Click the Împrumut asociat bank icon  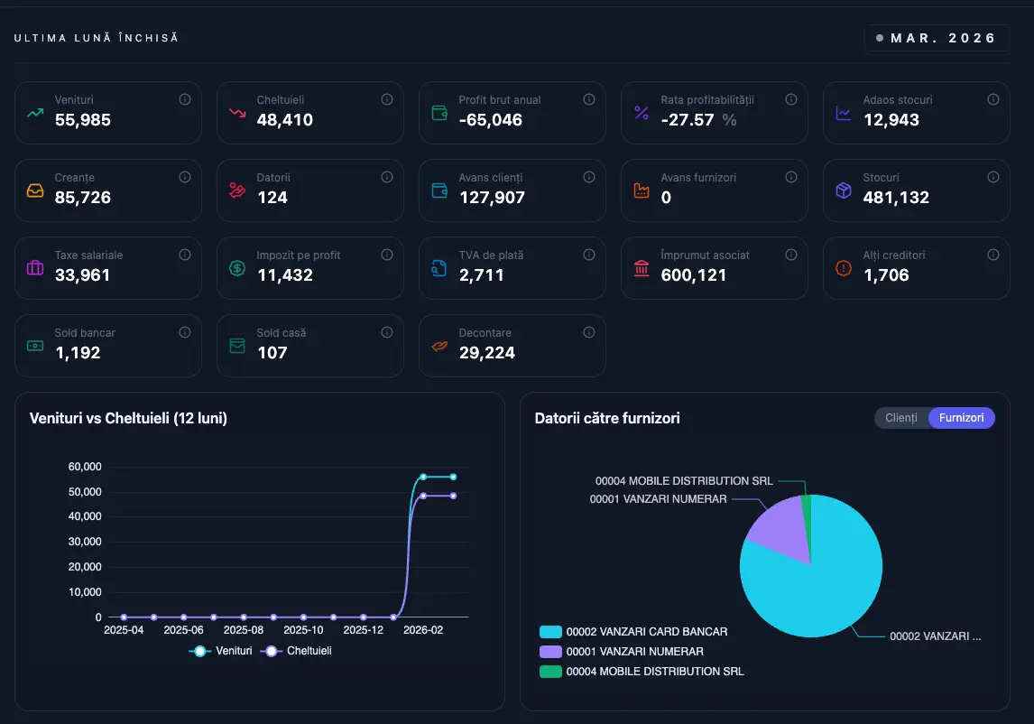642,268
